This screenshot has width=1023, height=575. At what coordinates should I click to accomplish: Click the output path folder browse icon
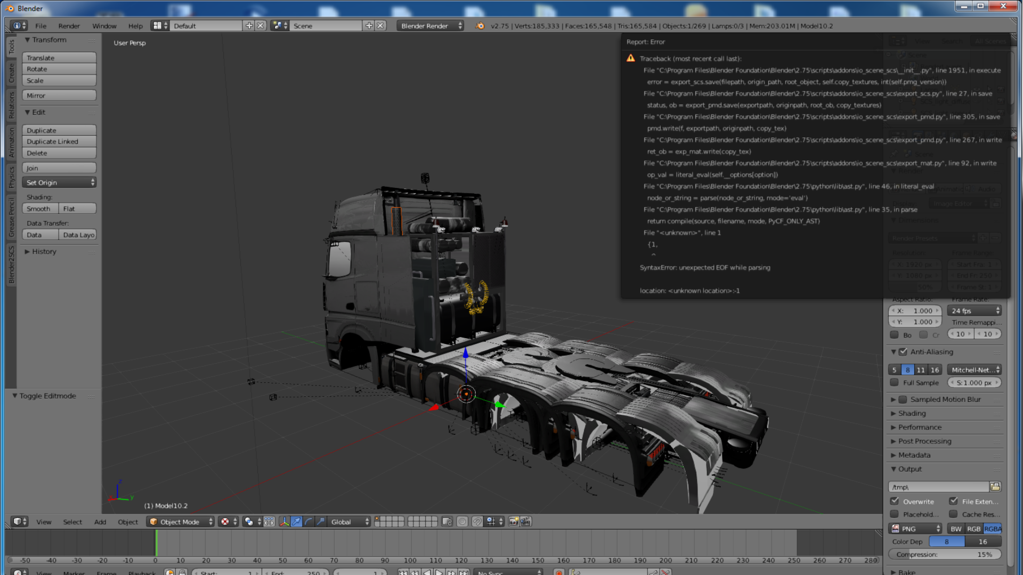[995, 487]
